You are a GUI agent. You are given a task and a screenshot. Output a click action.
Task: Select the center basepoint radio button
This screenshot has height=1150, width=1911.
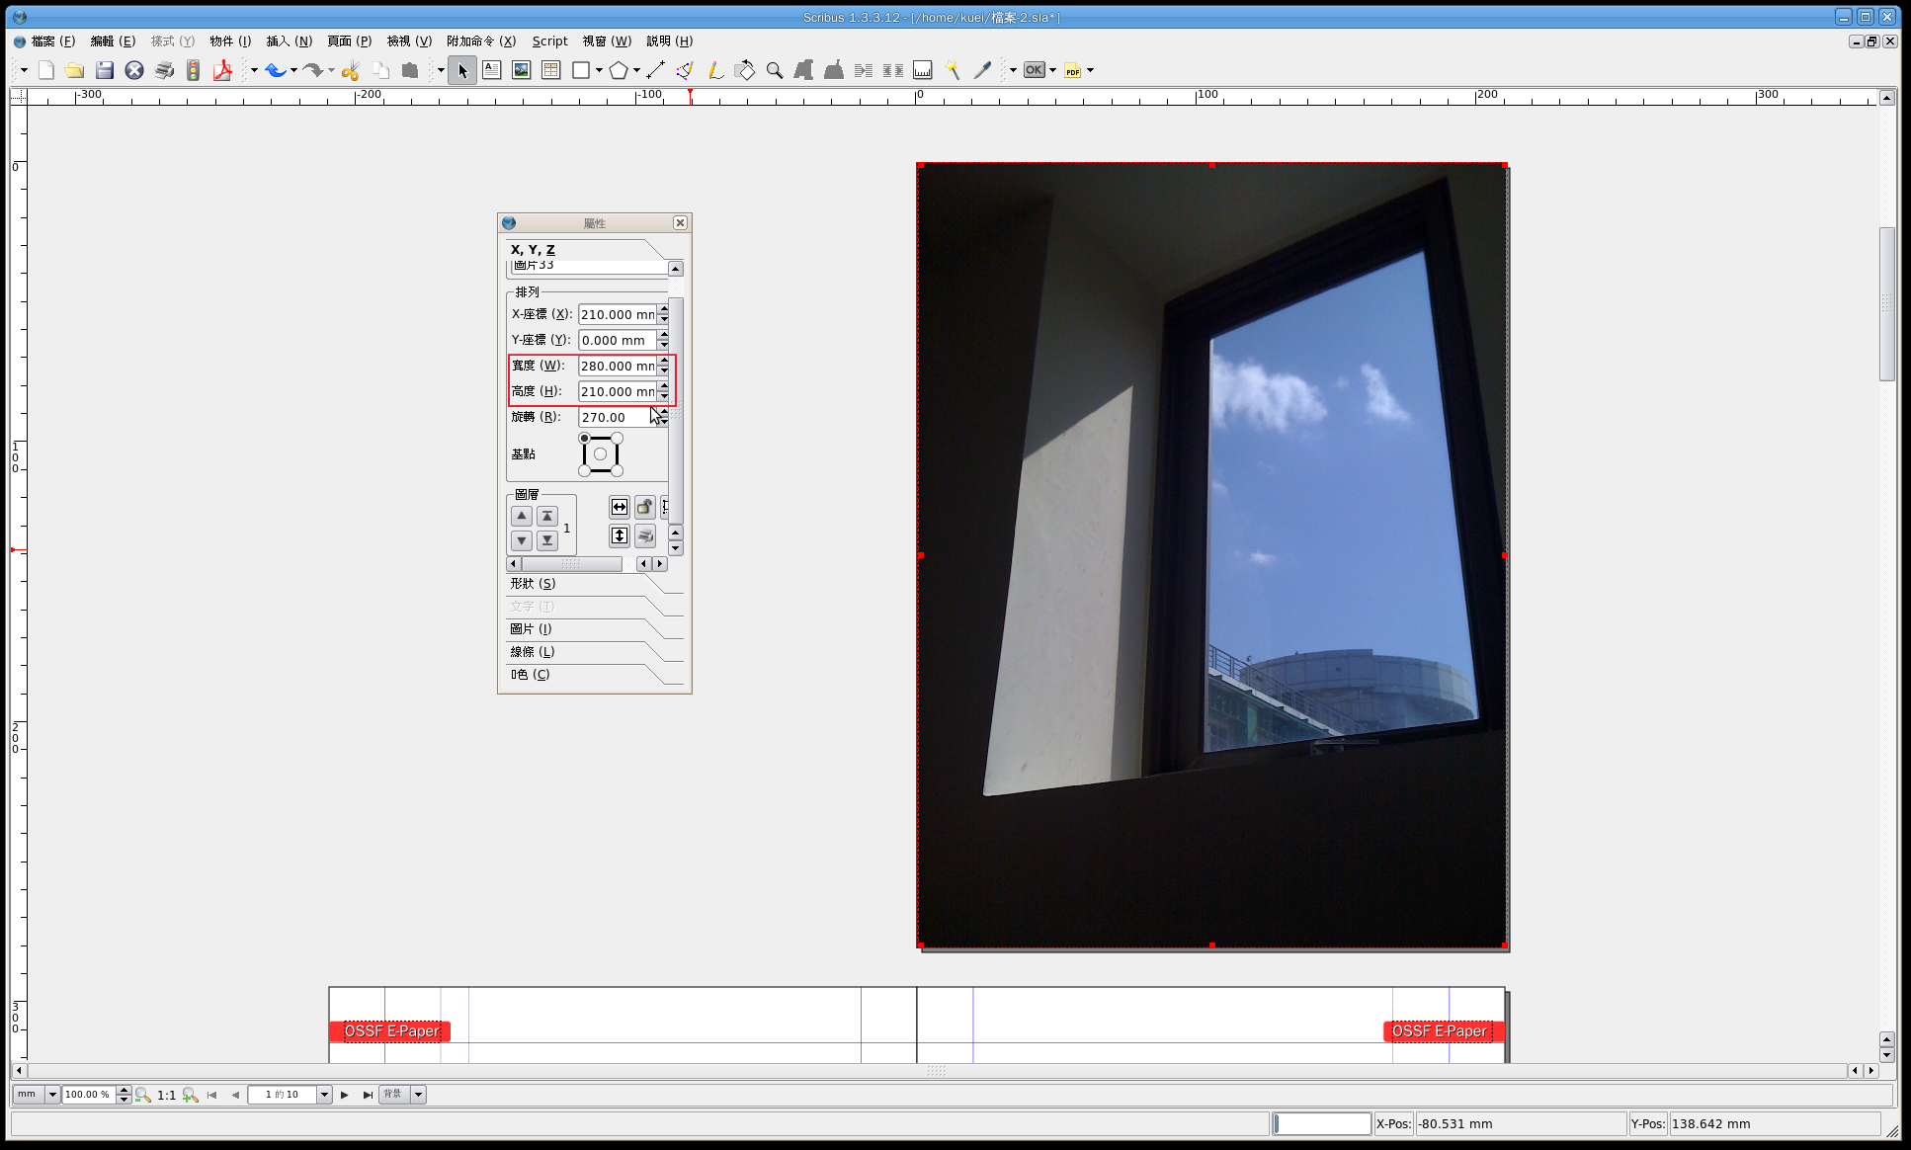(600, 454)
